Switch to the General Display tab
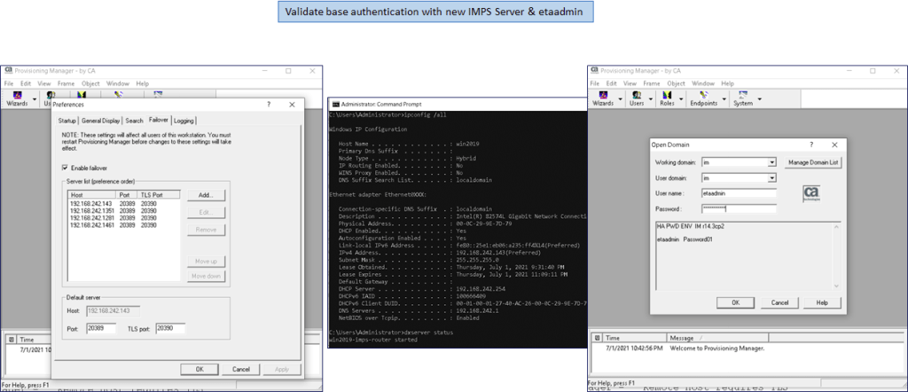Viewport: 908px width, 392px height. [100, 121]
